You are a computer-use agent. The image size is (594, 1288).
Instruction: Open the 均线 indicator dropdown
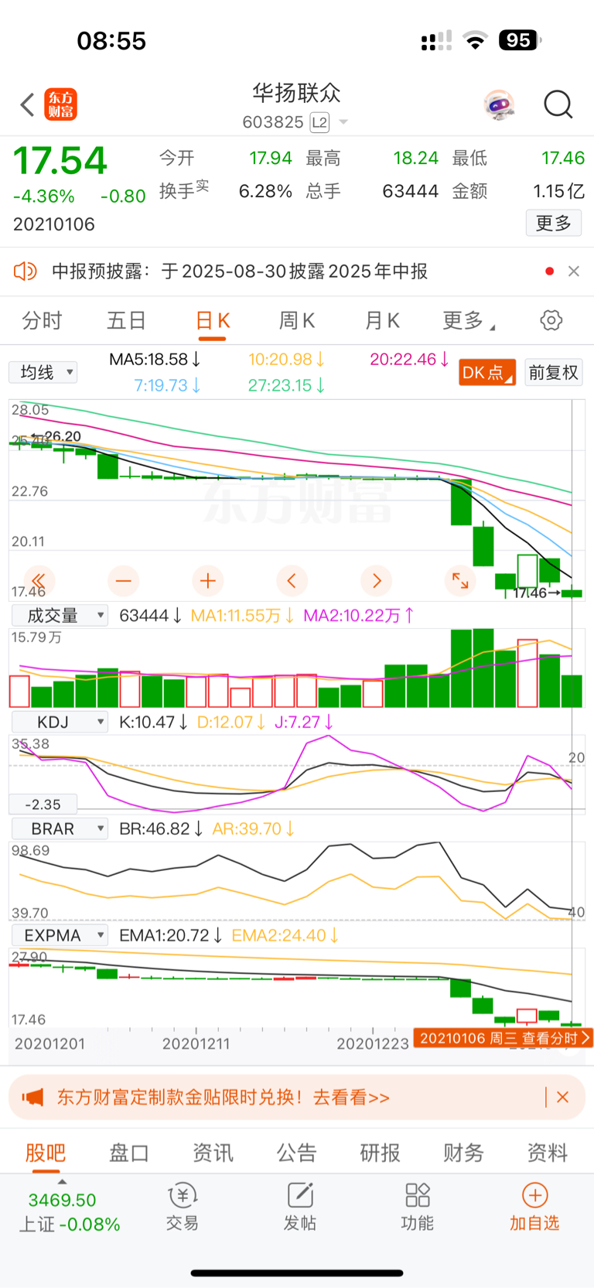click(43, 373)
